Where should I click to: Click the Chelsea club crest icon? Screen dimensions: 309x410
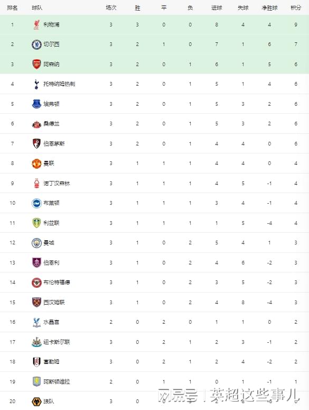(x=36, y=44)
